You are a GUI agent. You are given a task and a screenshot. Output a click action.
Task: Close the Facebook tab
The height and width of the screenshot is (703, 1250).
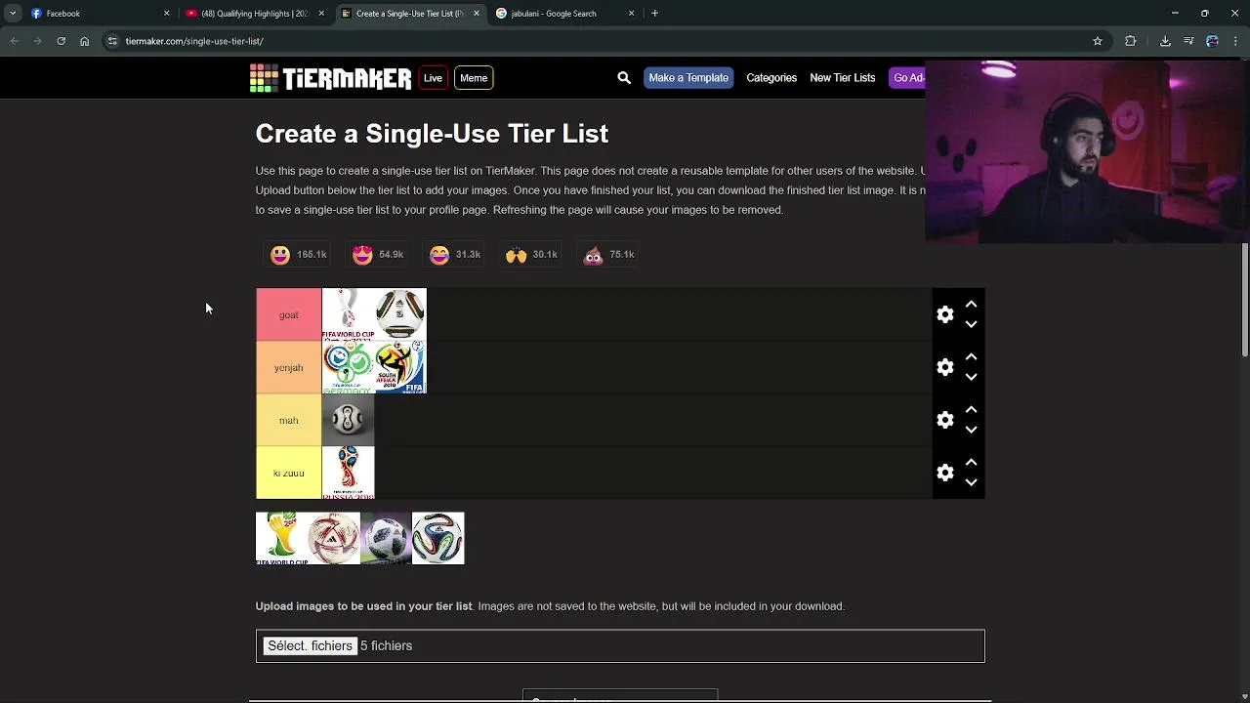coord(166,14)
